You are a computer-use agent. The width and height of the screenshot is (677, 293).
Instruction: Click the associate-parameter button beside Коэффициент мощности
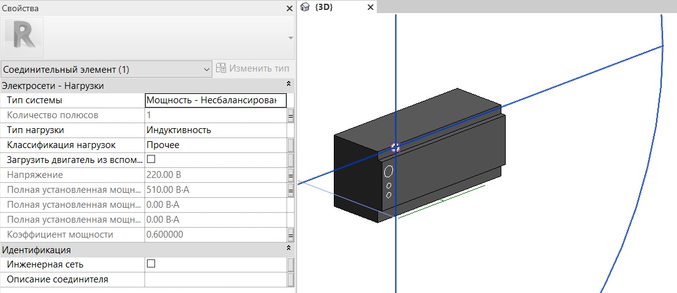[x=290, y=235]
